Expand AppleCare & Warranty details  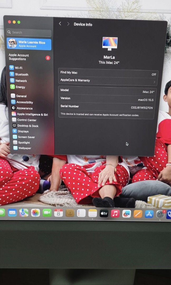click(108, 81)
